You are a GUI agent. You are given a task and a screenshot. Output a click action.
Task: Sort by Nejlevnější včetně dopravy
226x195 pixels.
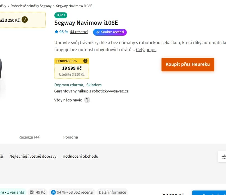(x=33, y=157)
